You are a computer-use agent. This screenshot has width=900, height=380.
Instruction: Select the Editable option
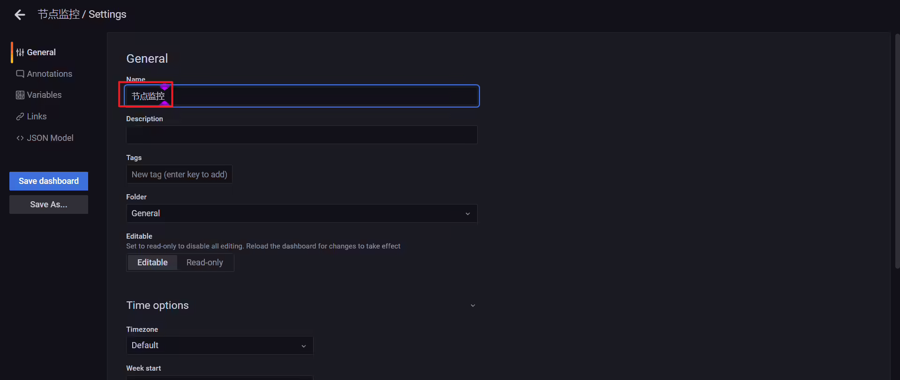(152, 263)
